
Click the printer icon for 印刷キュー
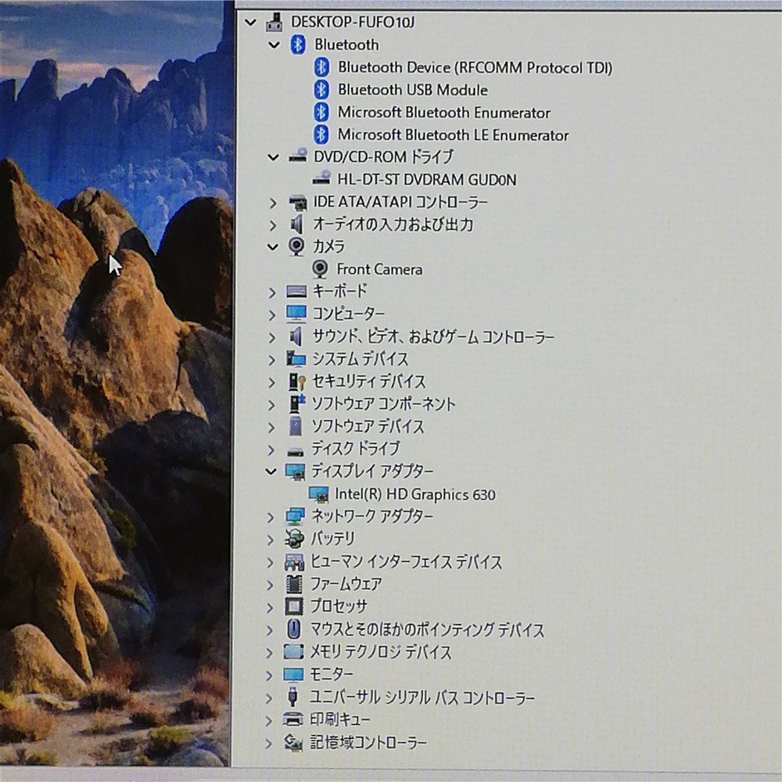(293, 719)
